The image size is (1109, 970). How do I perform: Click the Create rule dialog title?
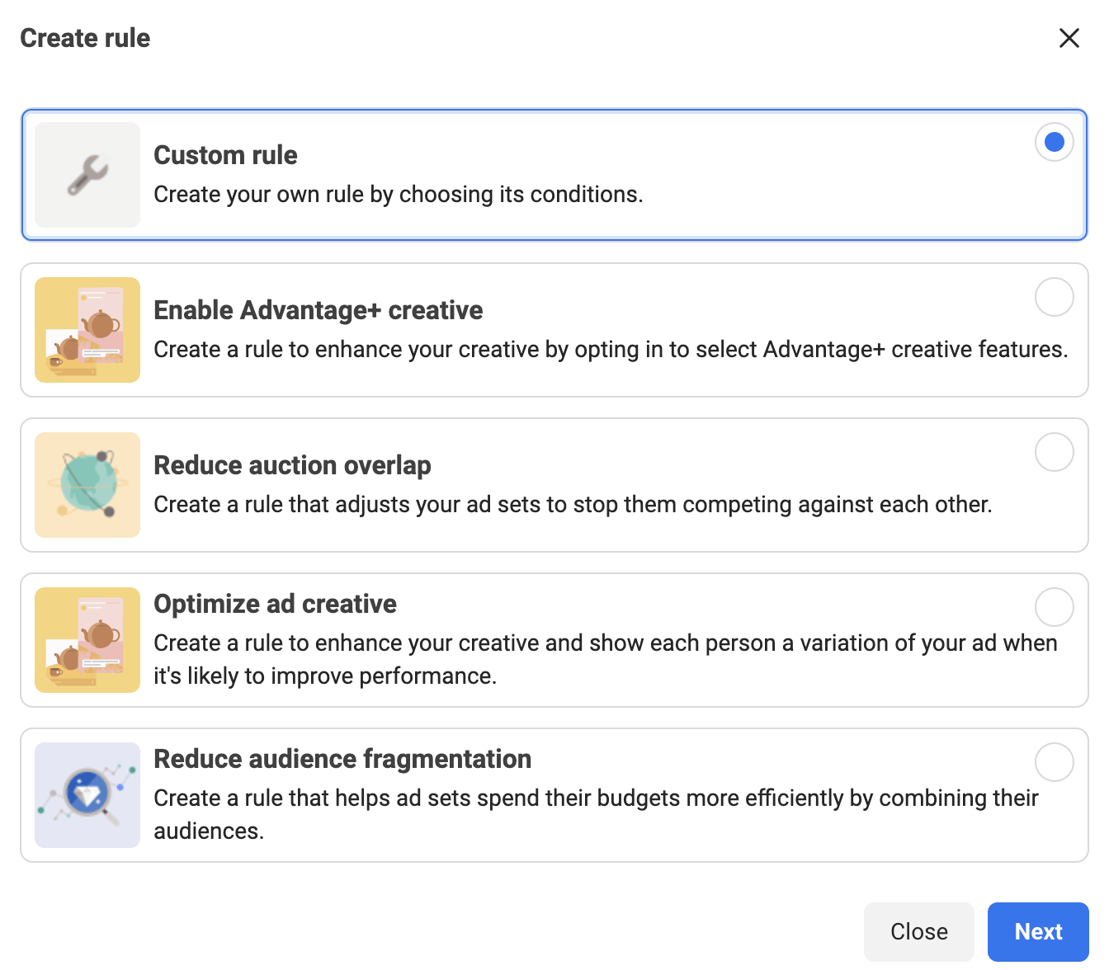pyautogui.click(x=84, y=38)
